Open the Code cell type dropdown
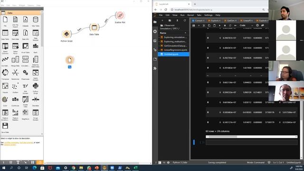This screenshot has width=304, height=171. coord(246,25)
